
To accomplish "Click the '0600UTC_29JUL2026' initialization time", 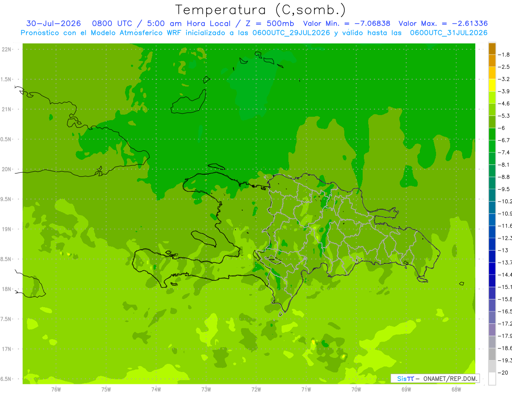I will [291, 32].
